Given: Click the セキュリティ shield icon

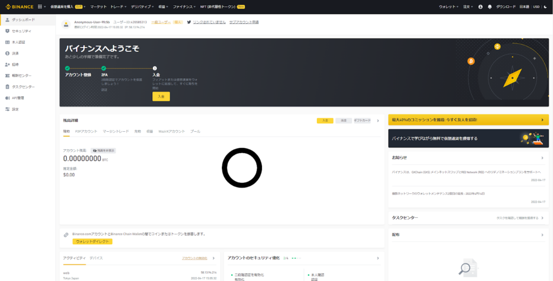Looking at the screenshot, I should point(8,31).
